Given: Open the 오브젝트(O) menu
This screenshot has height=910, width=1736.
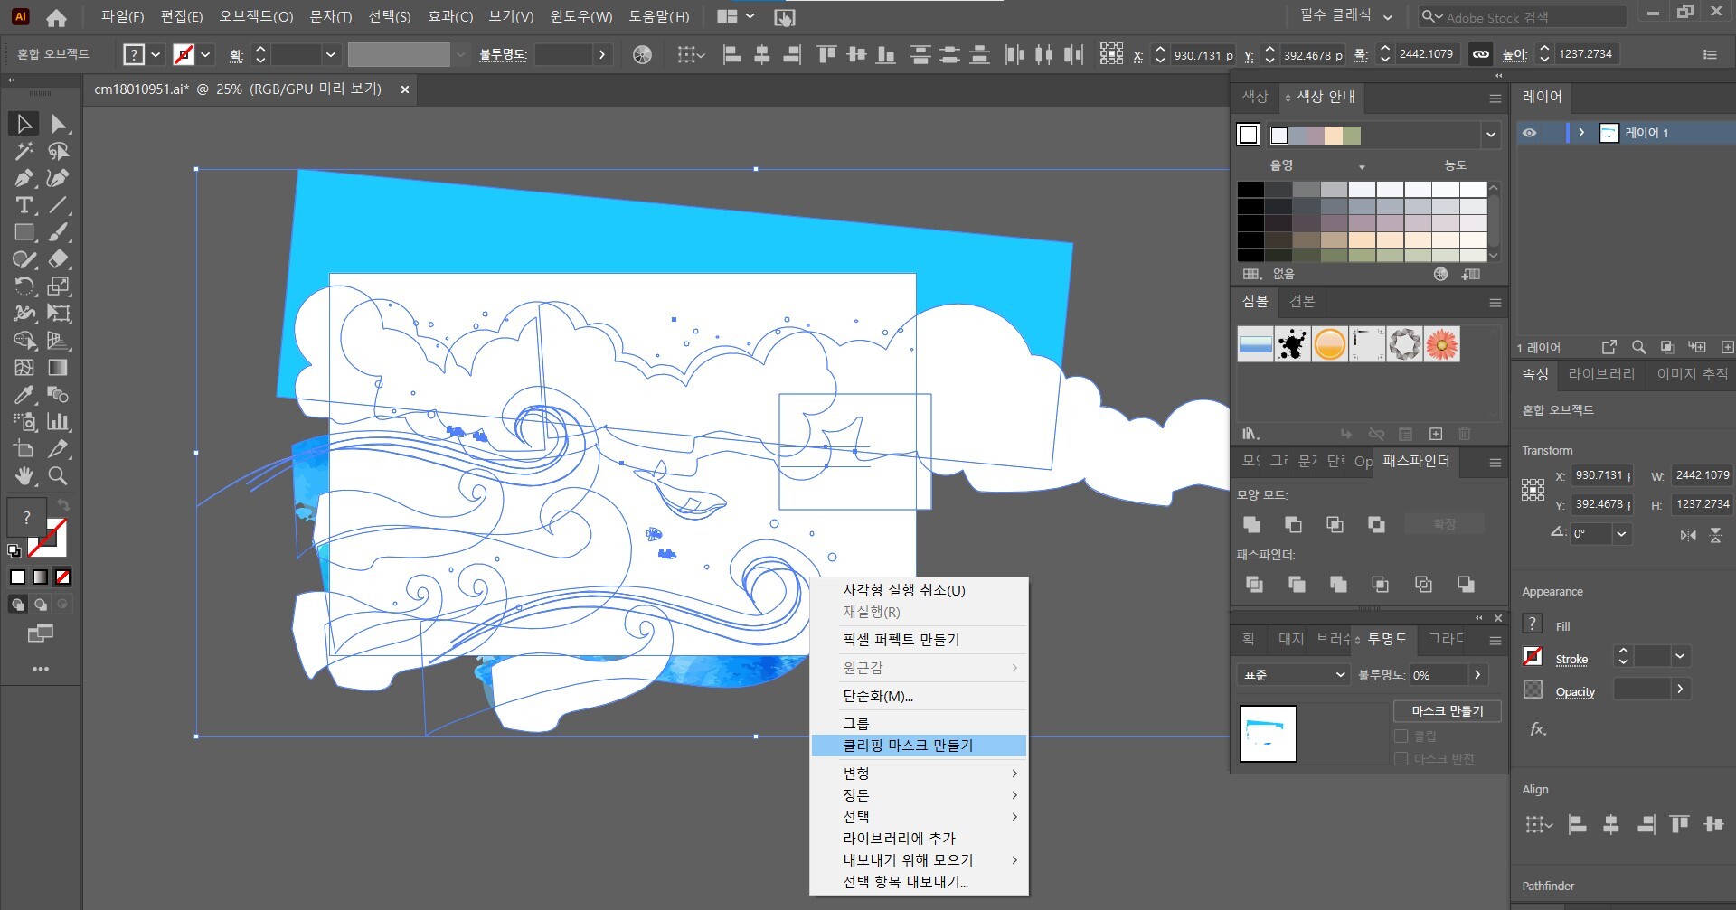Looking at the screenshot, I should click(256, 16).
